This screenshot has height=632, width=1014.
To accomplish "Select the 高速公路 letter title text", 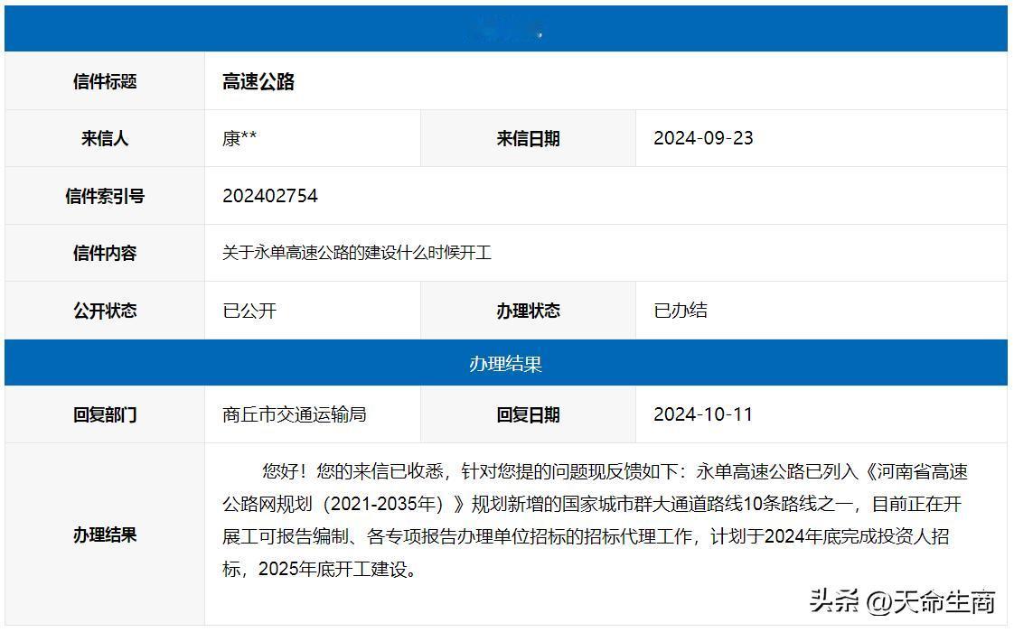I will coord(258,81).
